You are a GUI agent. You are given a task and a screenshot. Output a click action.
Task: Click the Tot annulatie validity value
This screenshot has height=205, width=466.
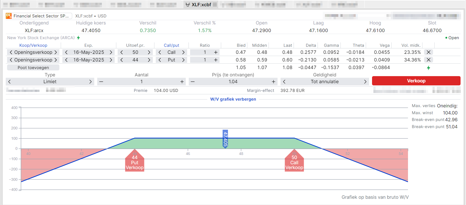[x=325, y=82]
